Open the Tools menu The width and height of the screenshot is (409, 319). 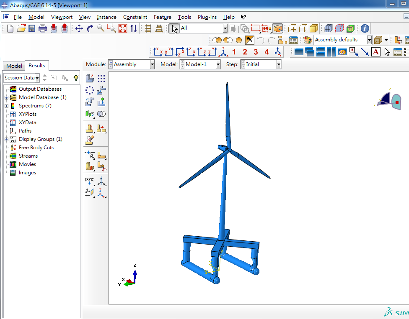click(x=184, y=17)
